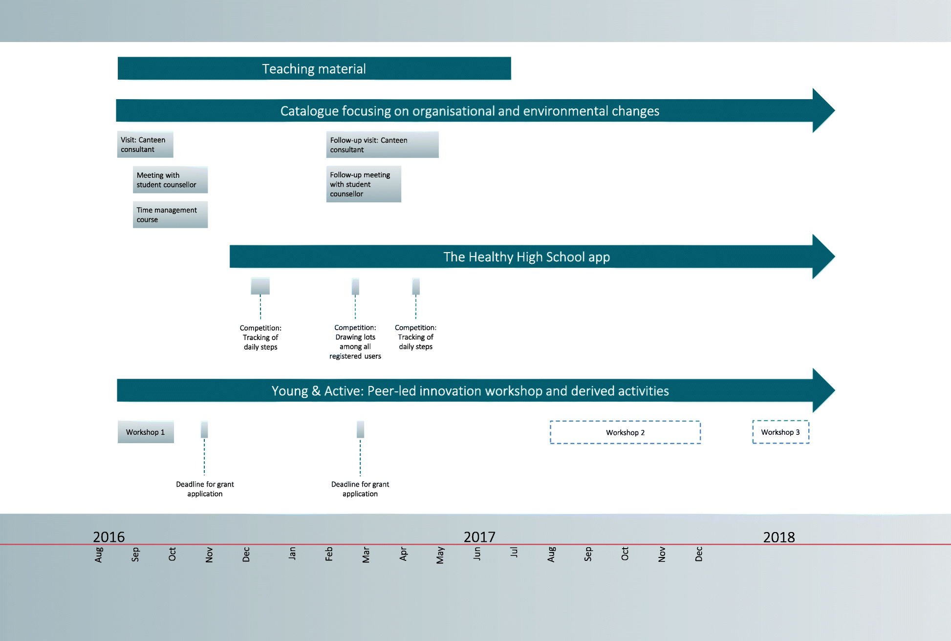This screenshot has width=951, height=641.
Task: Select Follow-up visit: Canteen consultant box
Action: point(383,145)
